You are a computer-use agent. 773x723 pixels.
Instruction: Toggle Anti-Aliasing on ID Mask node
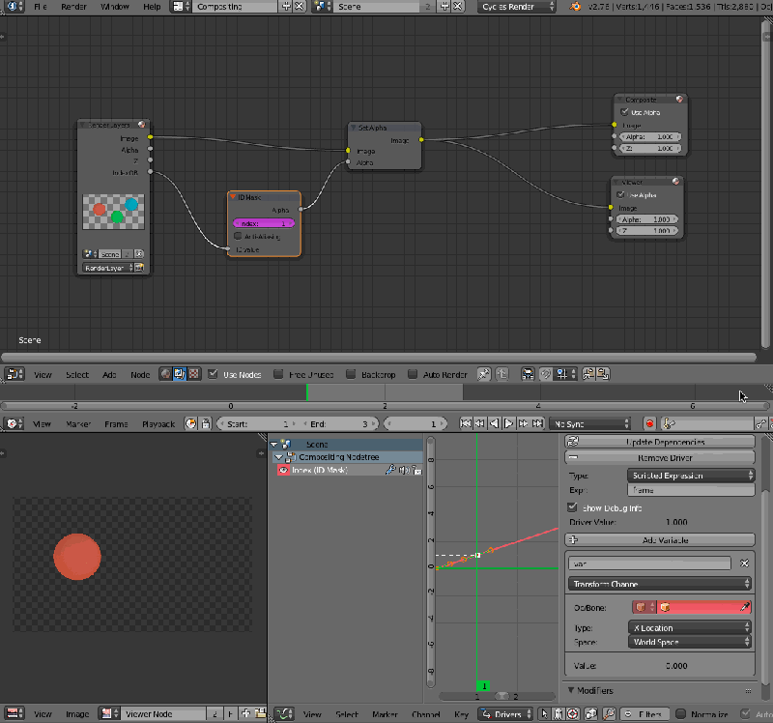click(x=238, y=236)
